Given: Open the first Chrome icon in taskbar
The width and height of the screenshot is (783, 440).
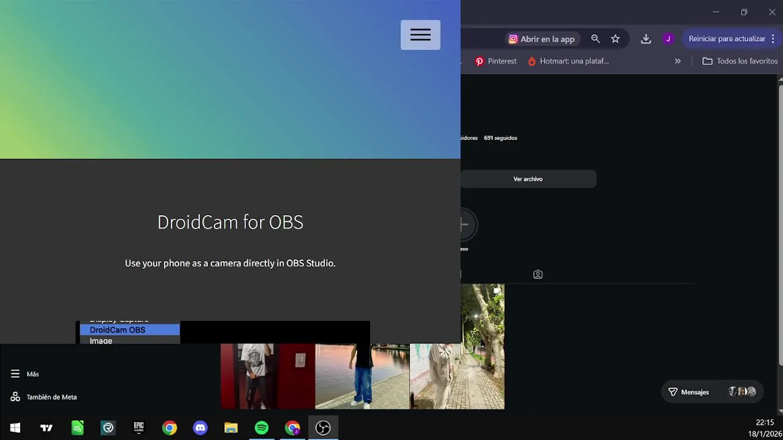Looking at the screenshot, I should tap(169, 428).
